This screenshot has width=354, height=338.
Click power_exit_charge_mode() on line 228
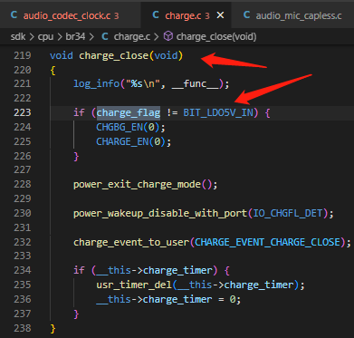pos(142,184)
